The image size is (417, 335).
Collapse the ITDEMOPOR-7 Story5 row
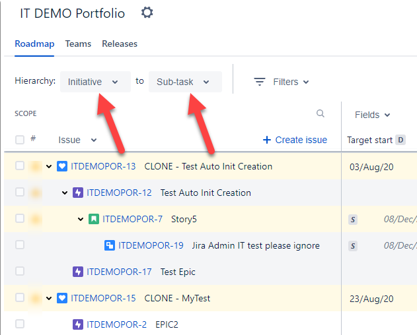click(x=81, y=219)
